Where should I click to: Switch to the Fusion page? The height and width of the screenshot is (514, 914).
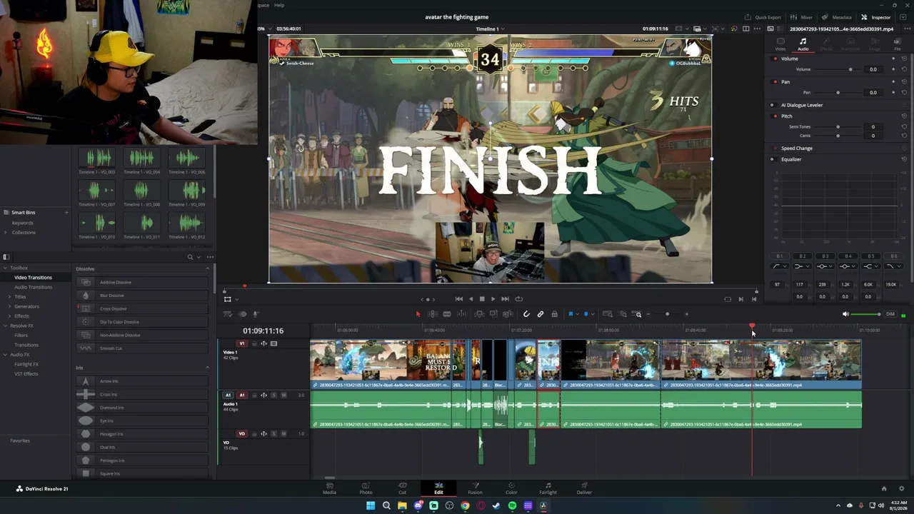click(x=475, y=488)
